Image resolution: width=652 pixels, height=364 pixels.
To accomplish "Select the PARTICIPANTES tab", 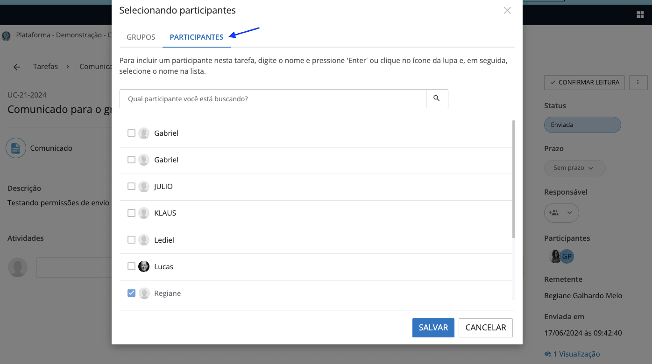I will click(x=197, y=37).
